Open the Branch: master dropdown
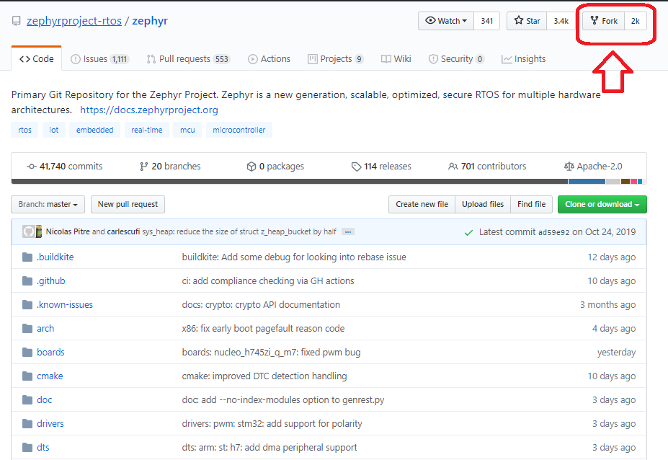The height and width of the screenshot is (460, 668). click(48, 204)
